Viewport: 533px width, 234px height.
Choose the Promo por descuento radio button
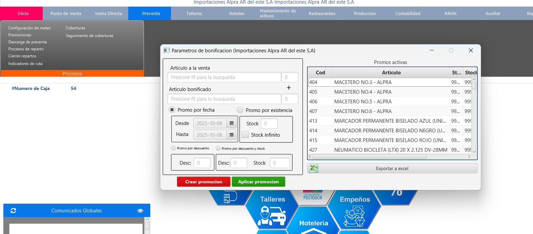173,148
